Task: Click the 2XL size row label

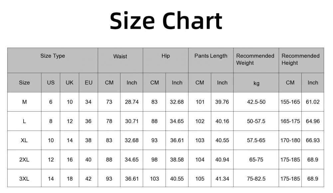Action: [x=24, y=159]
